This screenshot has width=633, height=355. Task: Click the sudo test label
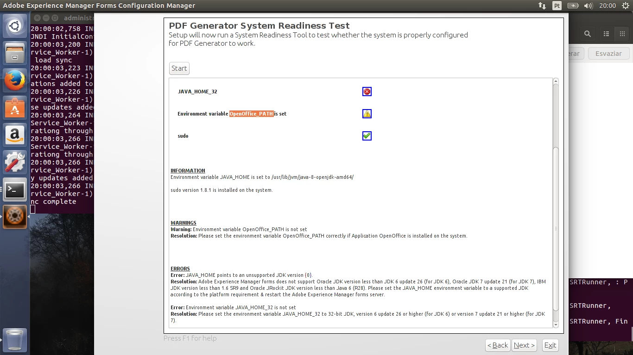coord(183,136)
